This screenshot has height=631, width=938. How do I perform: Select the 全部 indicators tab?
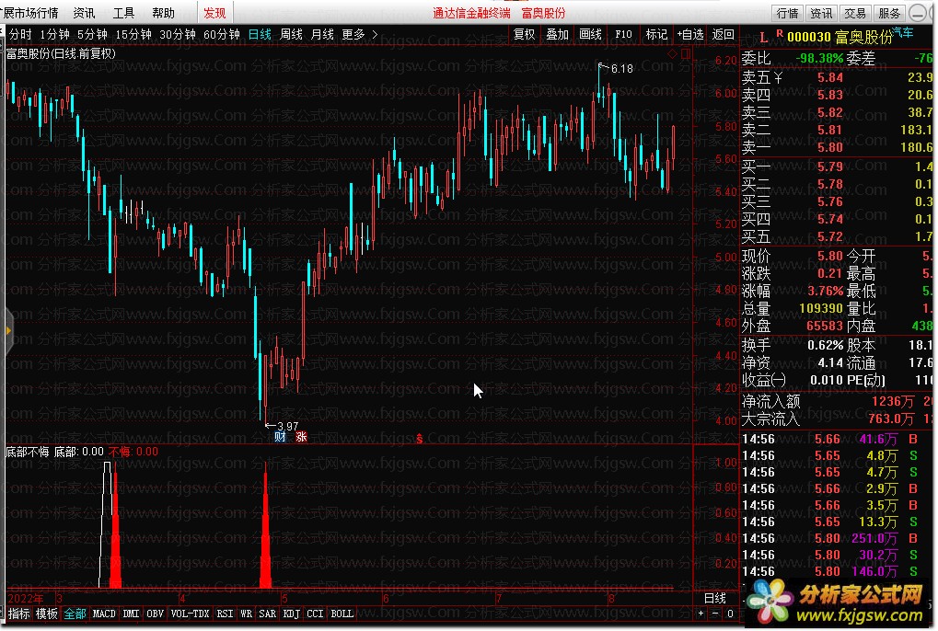click(x=75, y=614)
